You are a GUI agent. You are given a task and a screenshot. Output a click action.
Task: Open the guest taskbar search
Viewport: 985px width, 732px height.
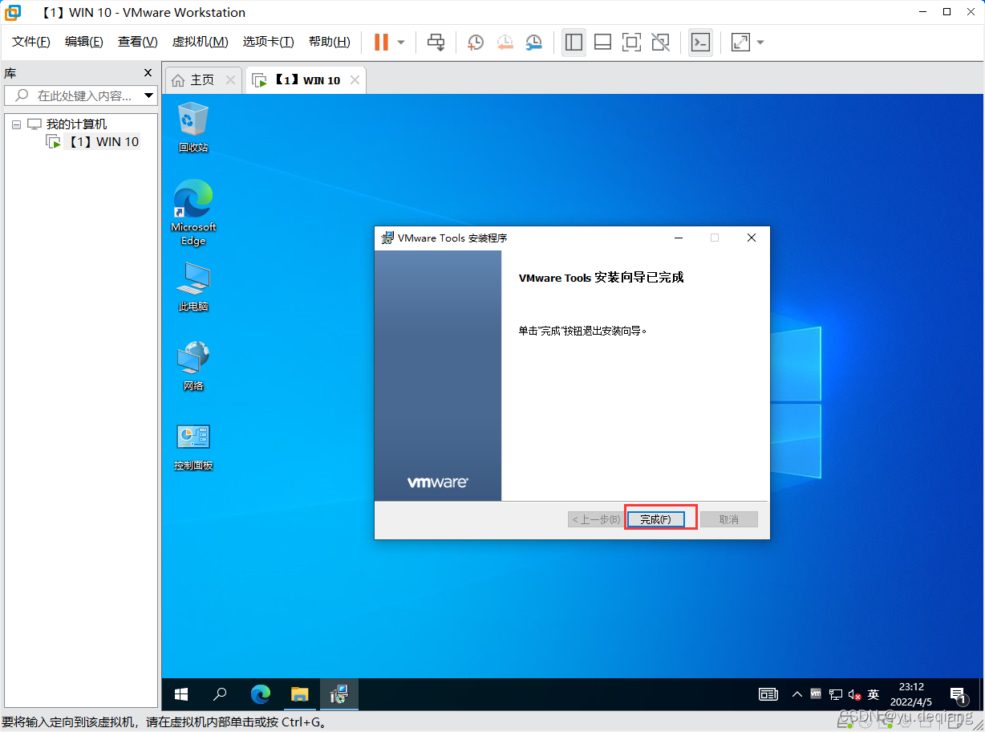point(220,694)
